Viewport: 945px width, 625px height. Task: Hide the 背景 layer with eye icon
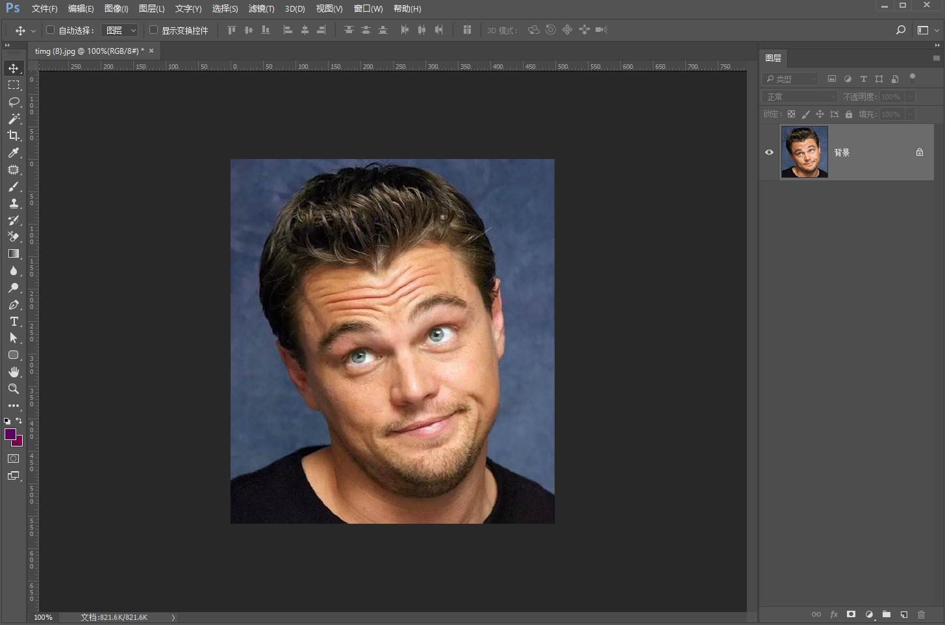769,153
